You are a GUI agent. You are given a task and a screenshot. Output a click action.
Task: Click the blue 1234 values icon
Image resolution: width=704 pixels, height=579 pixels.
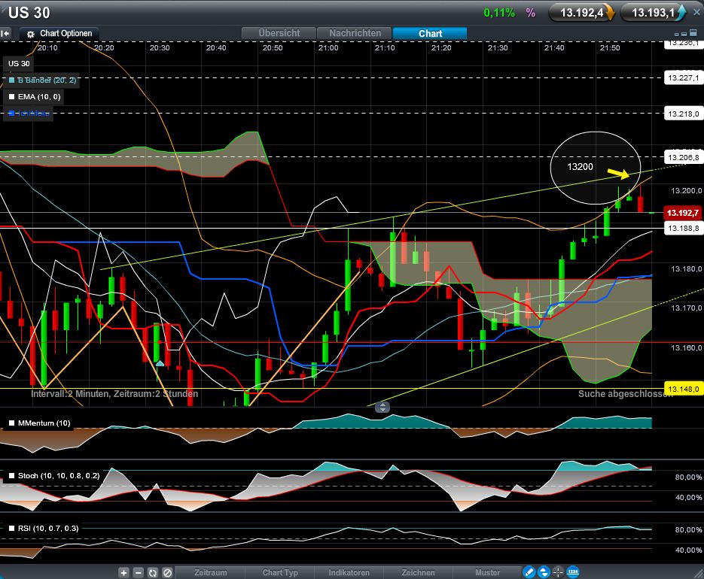pyautogui.click(x=572, y=571)
